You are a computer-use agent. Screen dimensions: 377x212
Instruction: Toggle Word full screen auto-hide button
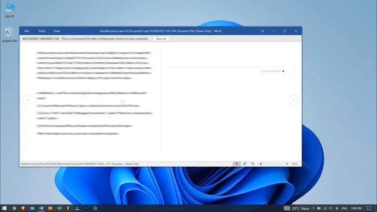click(262, 31)
